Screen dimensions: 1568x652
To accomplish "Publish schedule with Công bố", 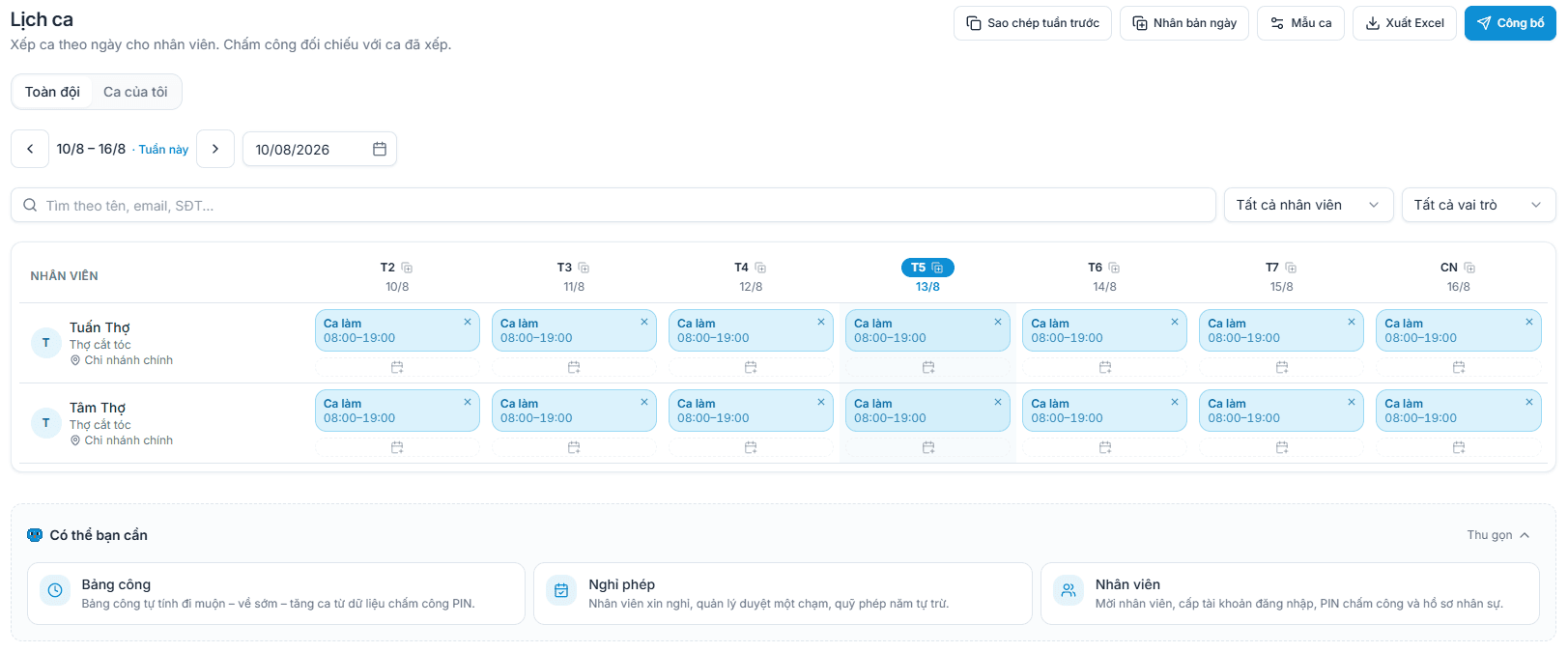I will point(1510,23).
